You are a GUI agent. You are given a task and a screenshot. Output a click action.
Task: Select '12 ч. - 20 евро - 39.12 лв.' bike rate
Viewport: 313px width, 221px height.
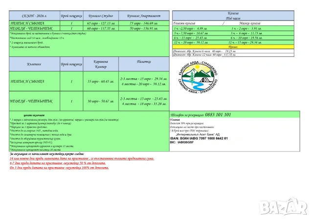pos(191,43)
